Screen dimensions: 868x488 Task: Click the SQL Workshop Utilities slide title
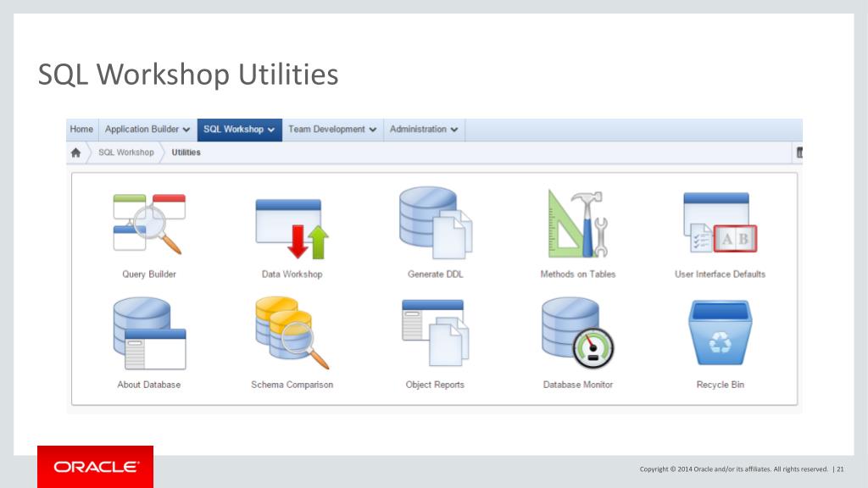[x=188, y=75]
